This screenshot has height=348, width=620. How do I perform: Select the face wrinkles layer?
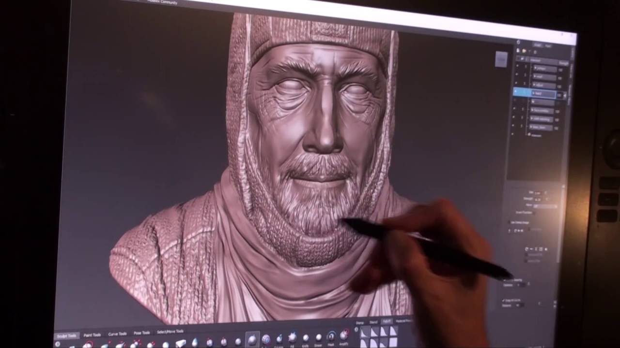click(x=542, y=111)
